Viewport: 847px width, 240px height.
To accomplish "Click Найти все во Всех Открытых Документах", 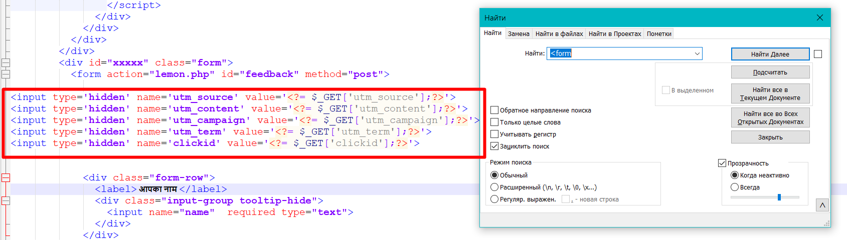I will pyautogui.click(x=770, y=117).
